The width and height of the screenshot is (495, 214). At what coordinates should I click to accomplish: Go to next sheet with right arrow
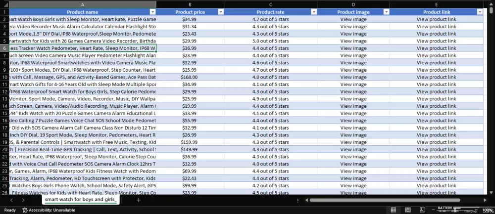tap(23, 200)
